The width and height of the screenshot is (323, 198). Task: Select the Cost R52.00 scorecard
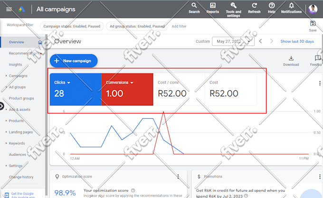point(231,89)
